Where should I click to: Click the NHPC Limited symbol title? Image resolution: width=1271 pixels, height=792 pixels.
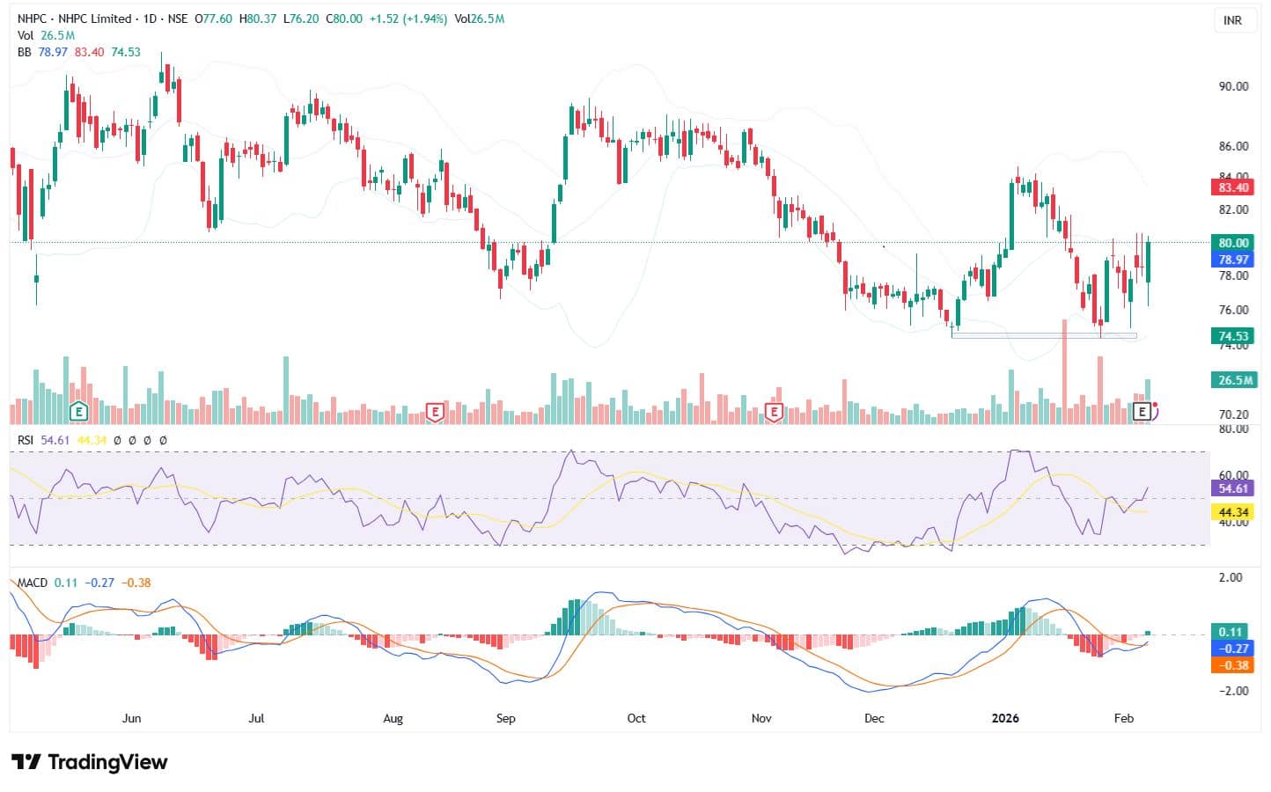coord(95,18)
